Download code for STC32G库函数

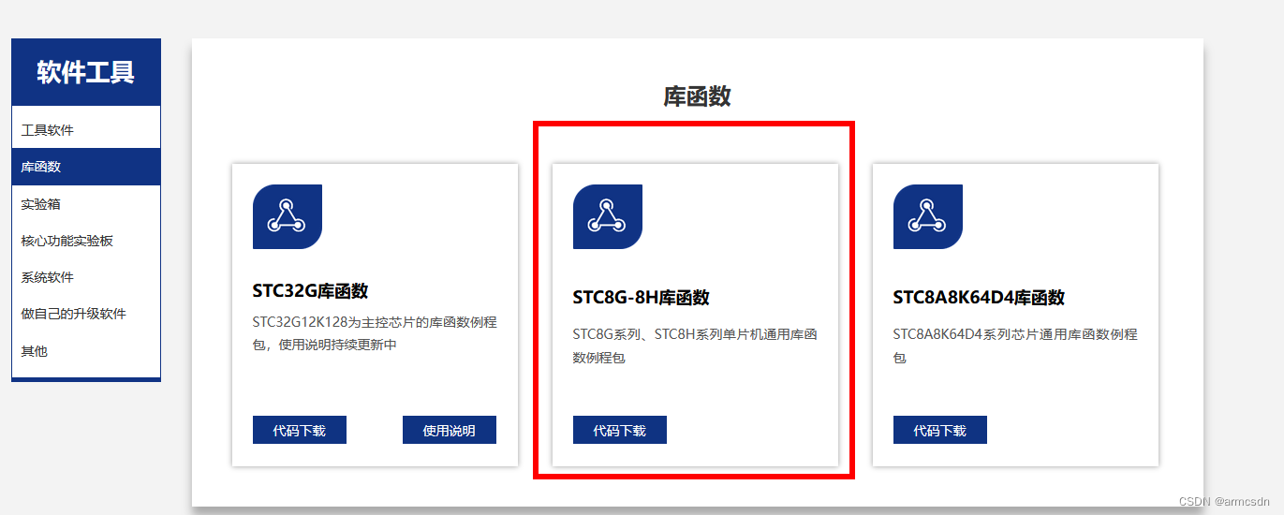[300, 430]
